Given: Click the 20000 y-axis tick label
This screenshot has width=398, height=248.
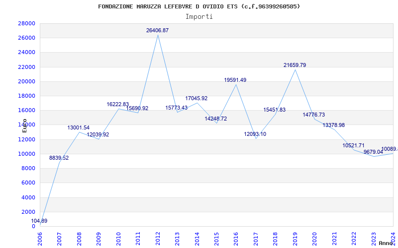Looking at the screenshot, I should pyautogui.click(x=26, y=81).
